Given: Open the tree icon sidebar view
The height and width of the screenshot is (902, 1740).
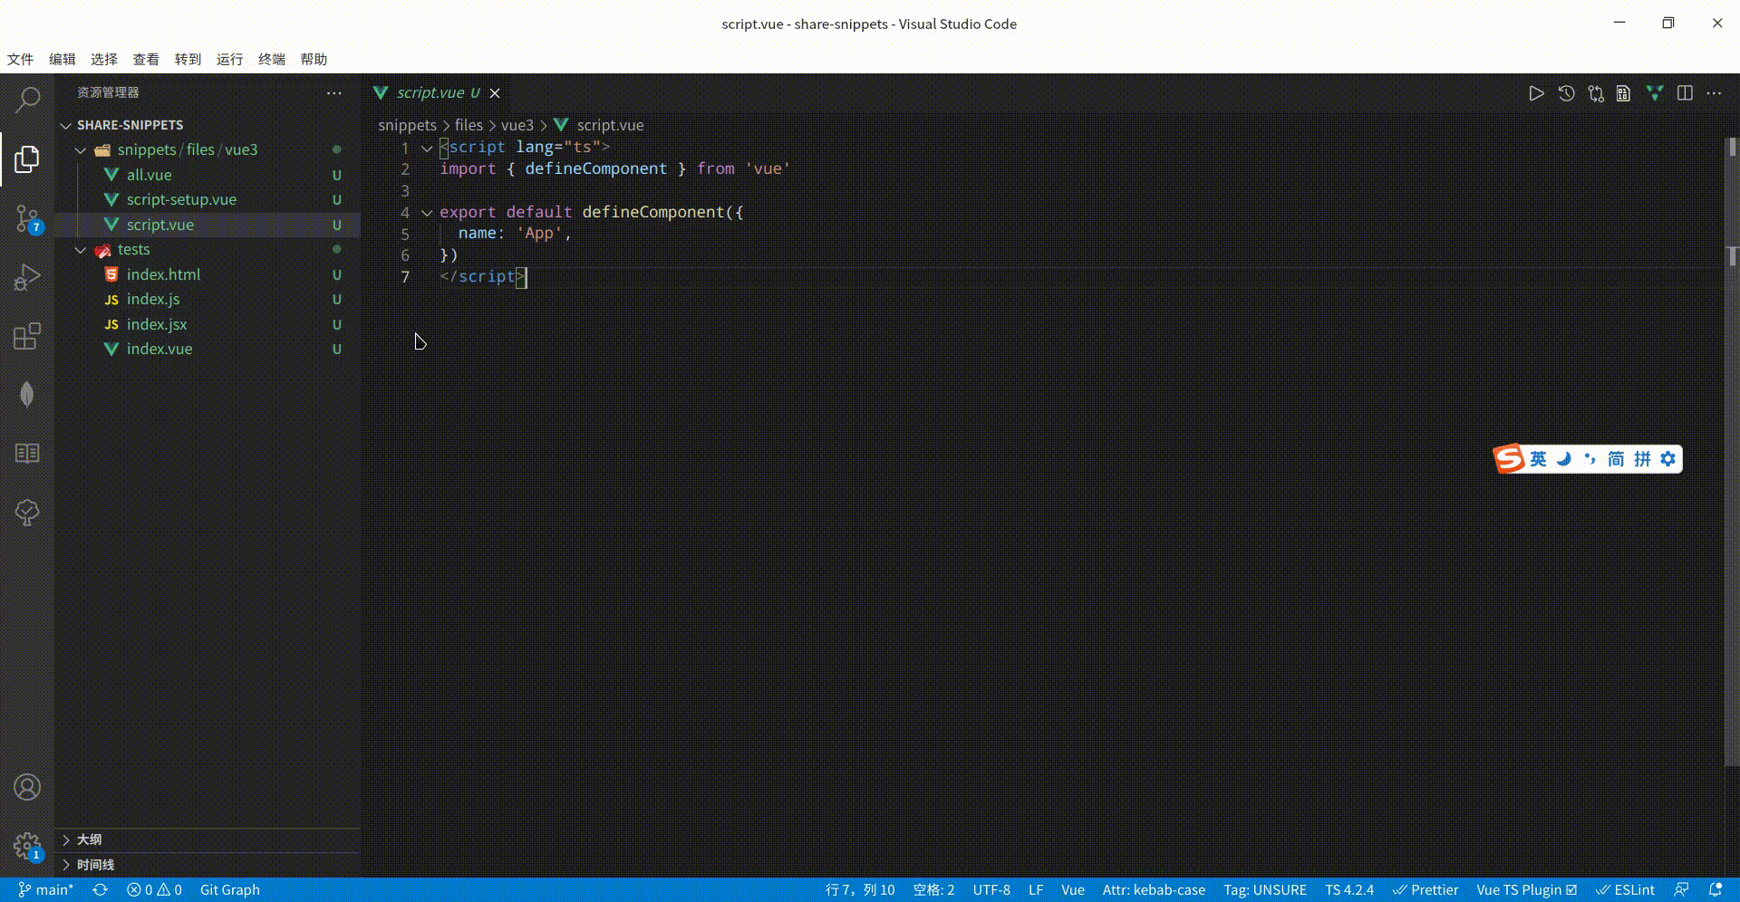Looking at the screenshot, I should [27, 513].
